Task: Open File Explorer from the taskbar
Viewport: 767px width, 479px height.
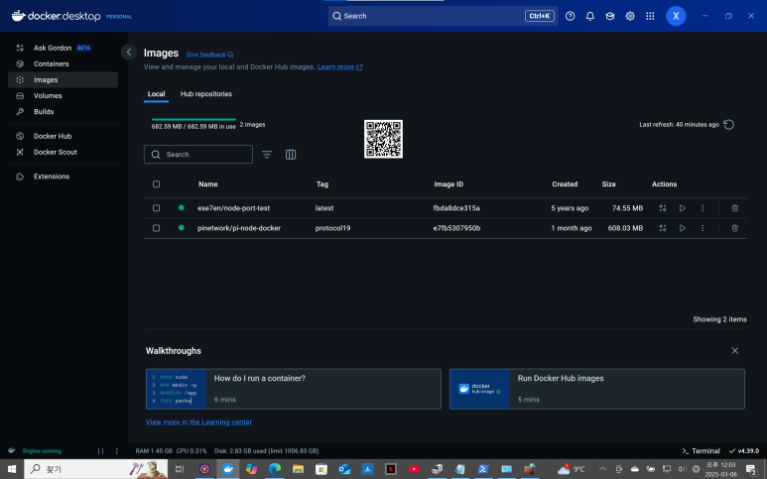Action: pyautogui.click(x=298, y=469)
